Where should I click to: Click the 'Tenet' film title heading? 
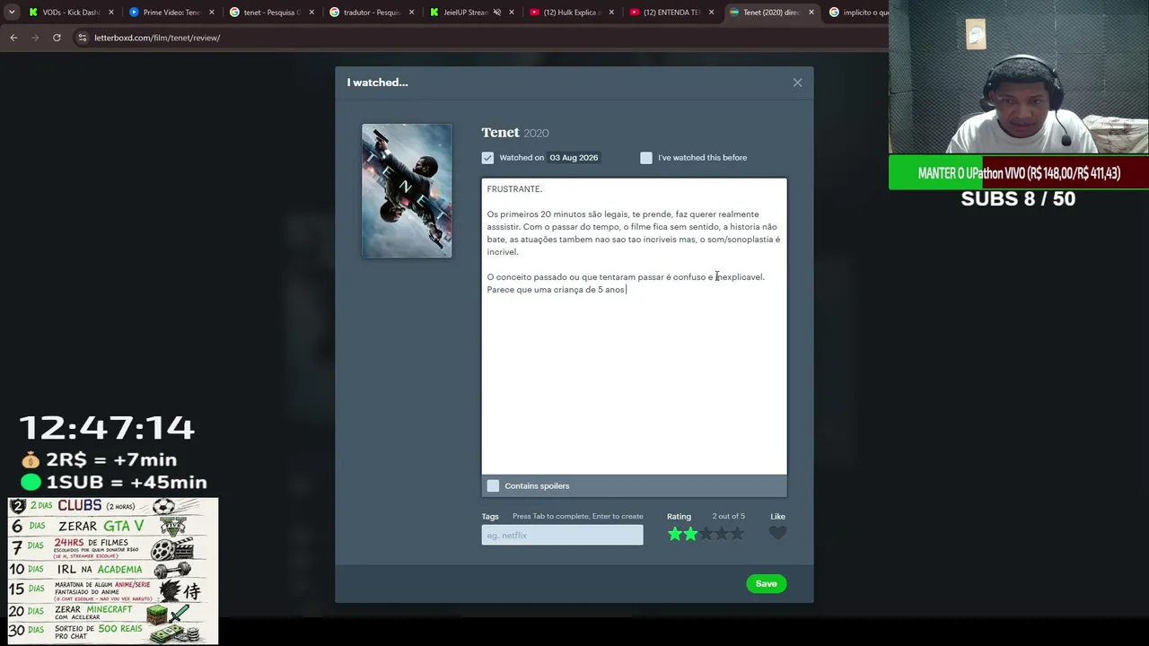500,133
